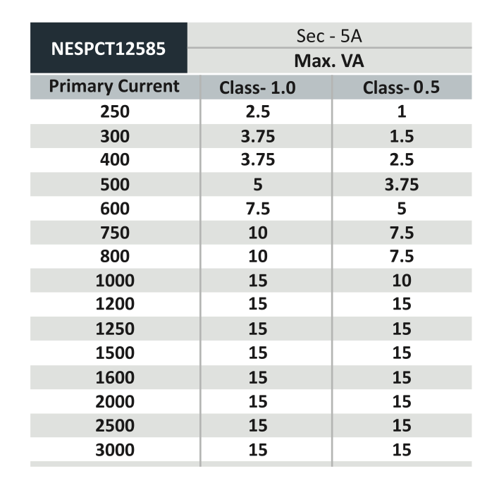Select Class 0.5 value 3.75 in 500 row
Screen dimensions: 499x495
402,185
